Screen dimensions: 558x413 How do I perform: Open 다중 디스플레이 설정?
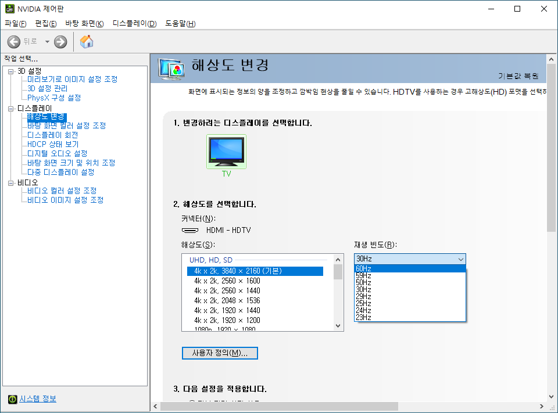[61, 172]
